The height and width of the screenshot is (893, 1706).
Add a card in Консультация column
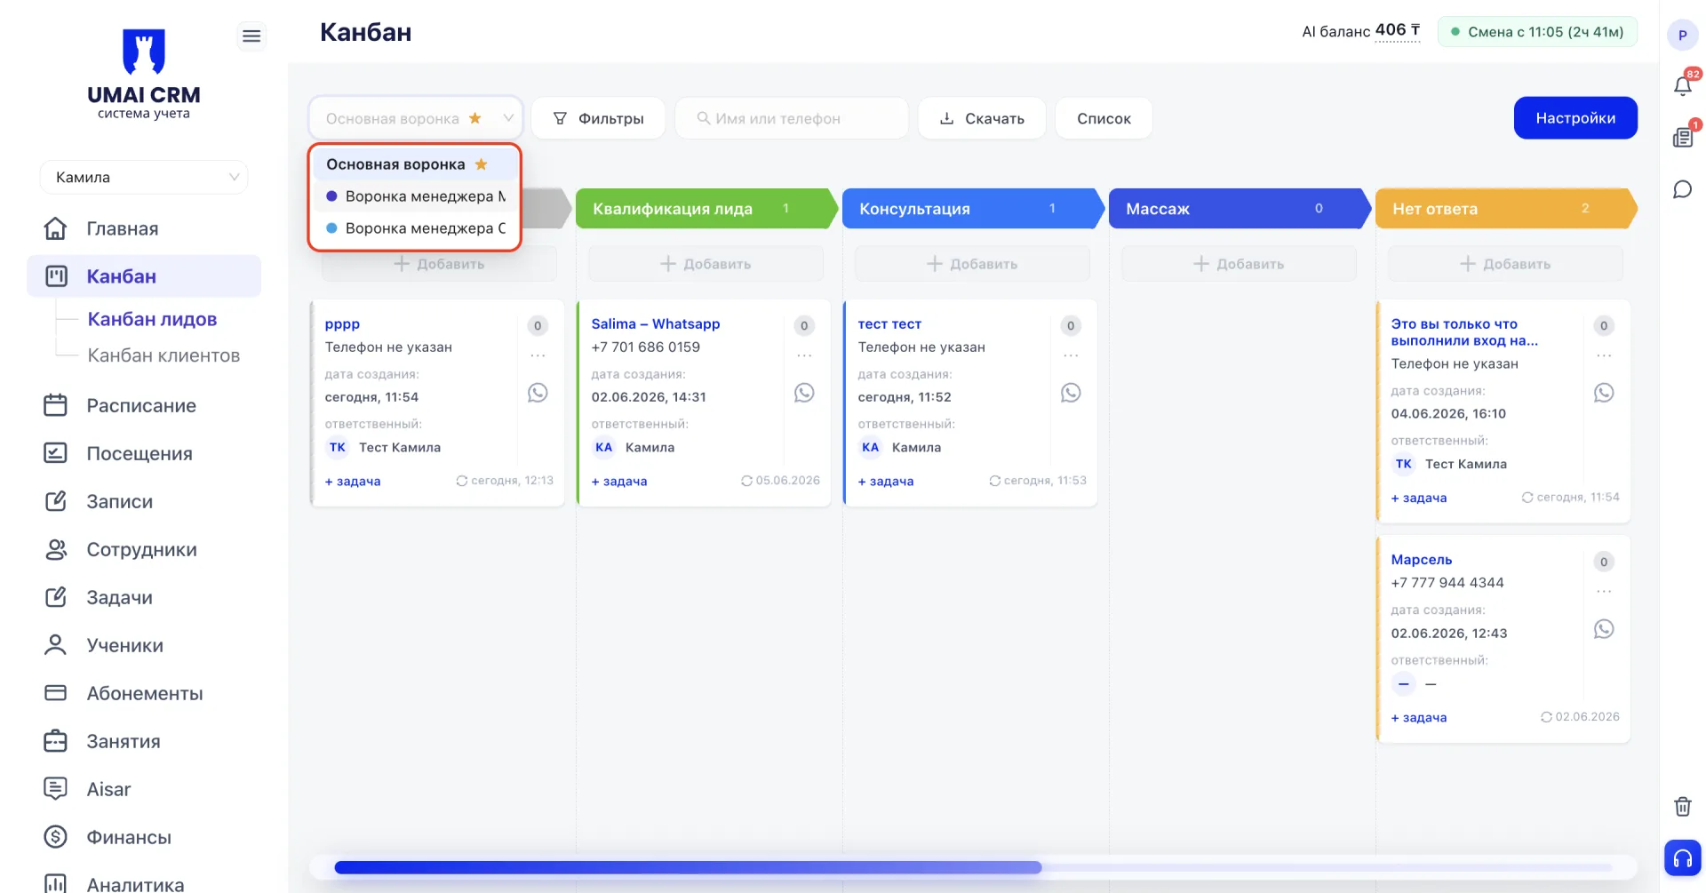coord(972,264)
